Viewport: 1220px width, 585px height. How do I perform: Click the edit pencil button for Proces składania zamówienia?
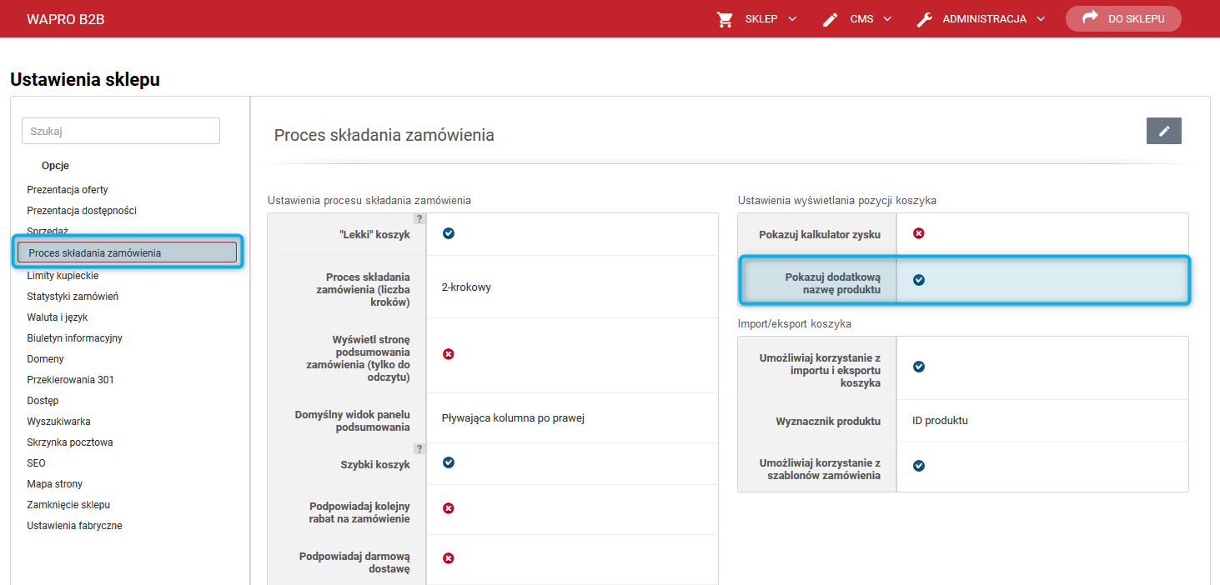(x=1164, y=131)
